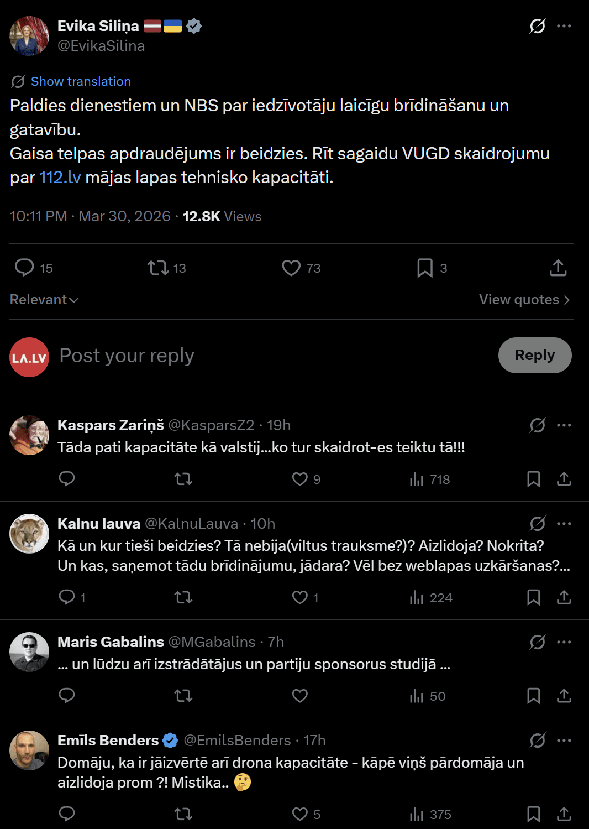
Task: Bookmark Kalnu lauva's reply
Action: (x=533, y=597)
